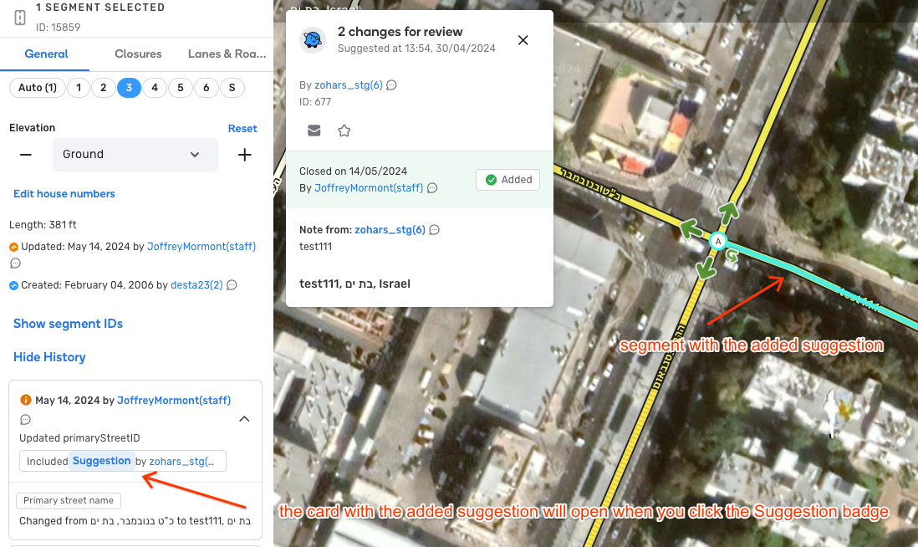
Task: Open the Lanes & Roa... tab
Action: pyautogui.click(x=227, y=54)
